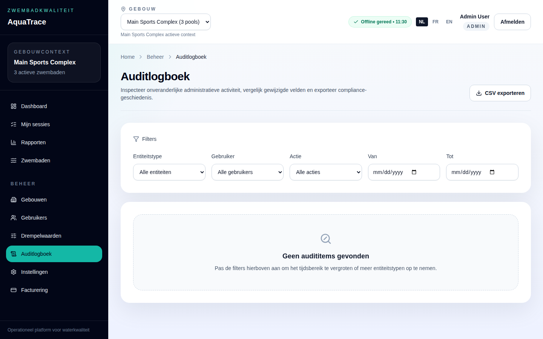Click the Gebouwen building icon
This screenshot has height=339, width=543.
[14, 200]
